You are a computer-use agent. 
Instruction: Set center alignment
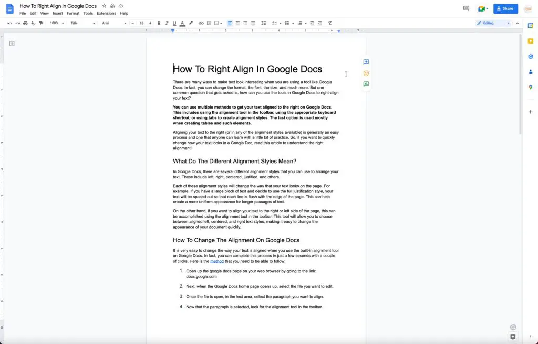pyautogui.click(x=237, y=23)
